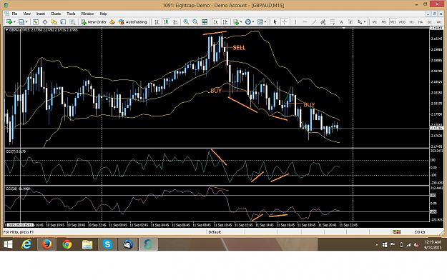Click the New Order button
The width and height of the screenshot is (447, 280).
(x=94, y=22)
